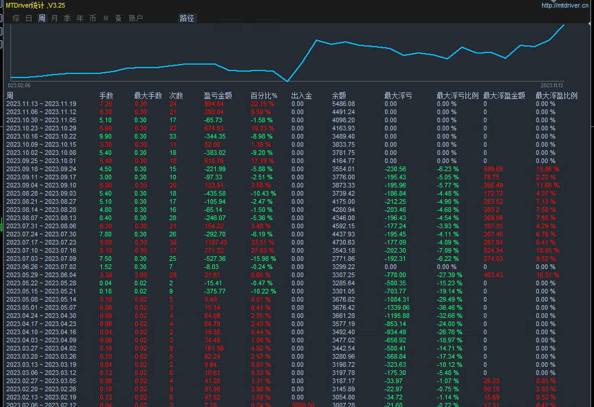Viewport: 594px width, 407px height.
Task: Open the 备 notes tab
Action: point(118,18)
